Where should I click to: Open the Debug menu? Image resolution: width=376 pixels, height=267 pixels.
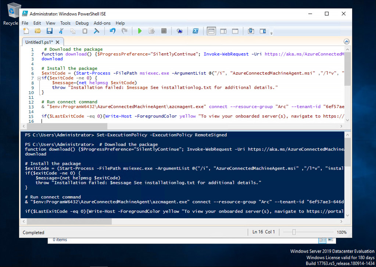(x=82, y=23)
